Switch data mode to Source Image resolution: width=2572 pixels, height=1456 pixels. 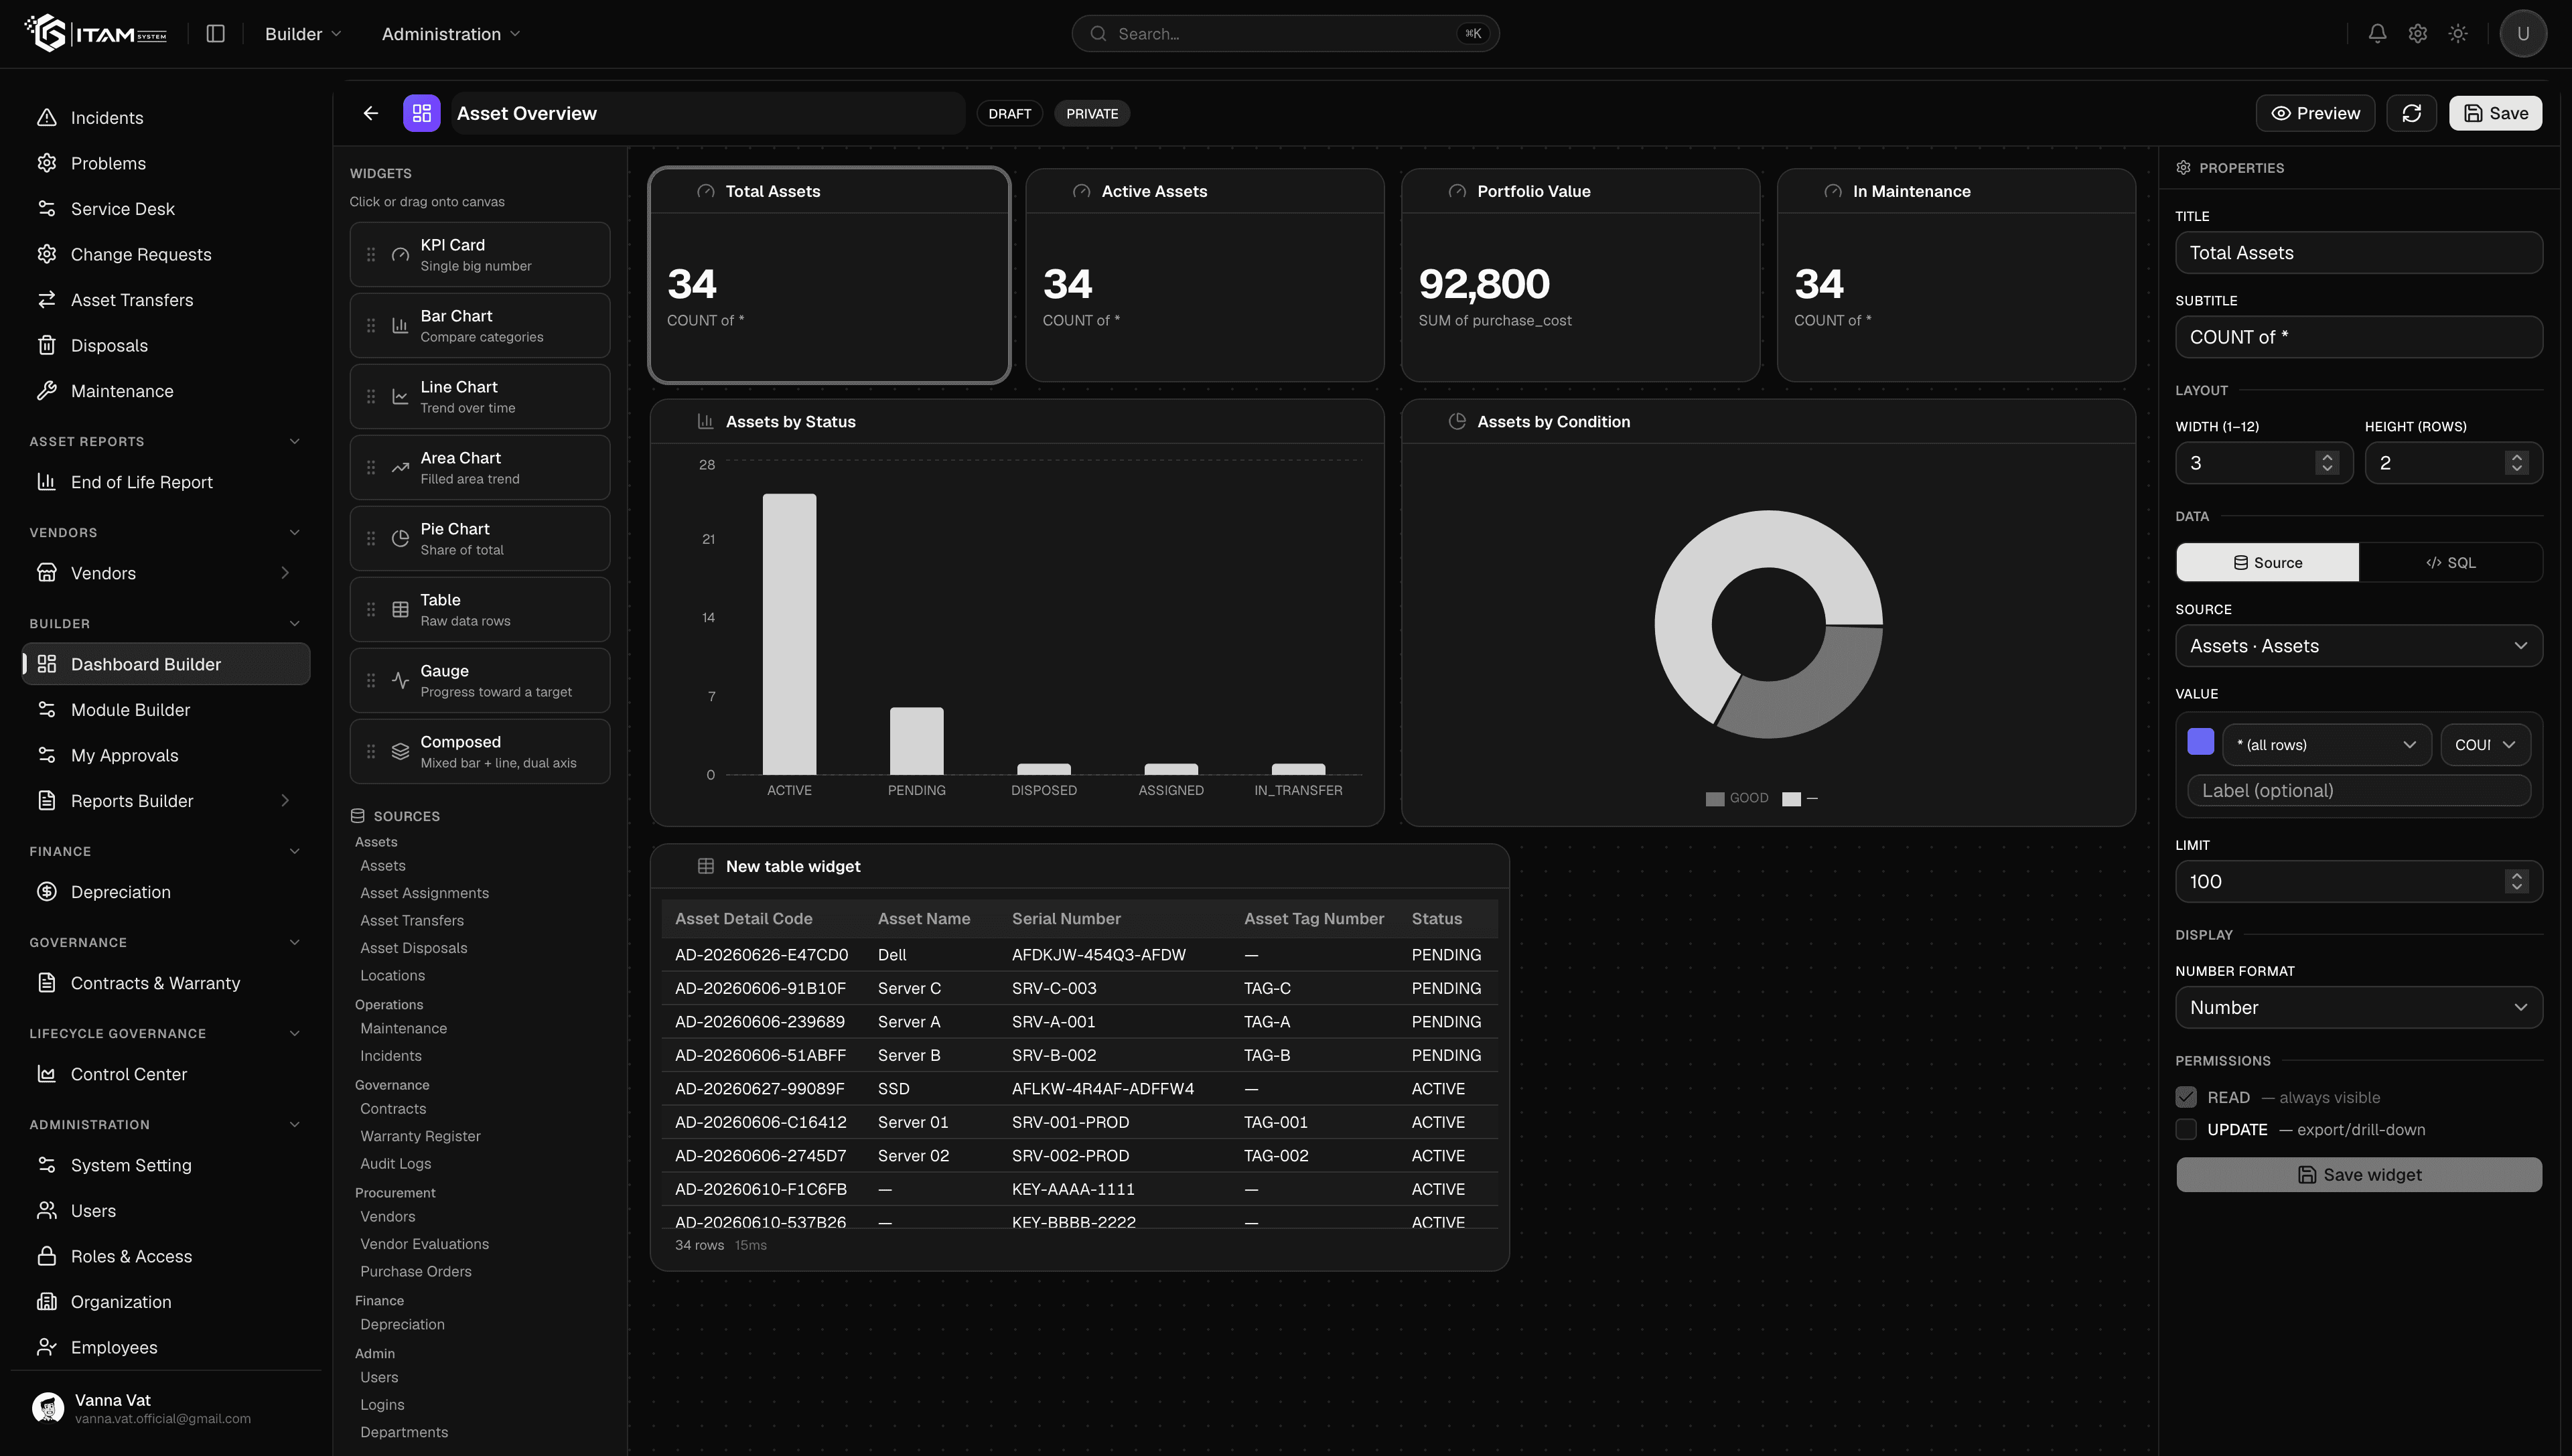tap(2267, 563)
